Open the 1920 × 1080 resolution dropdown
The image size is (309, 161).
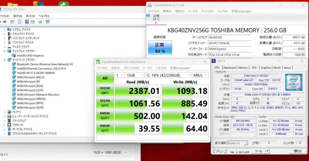tap(110, 152)
